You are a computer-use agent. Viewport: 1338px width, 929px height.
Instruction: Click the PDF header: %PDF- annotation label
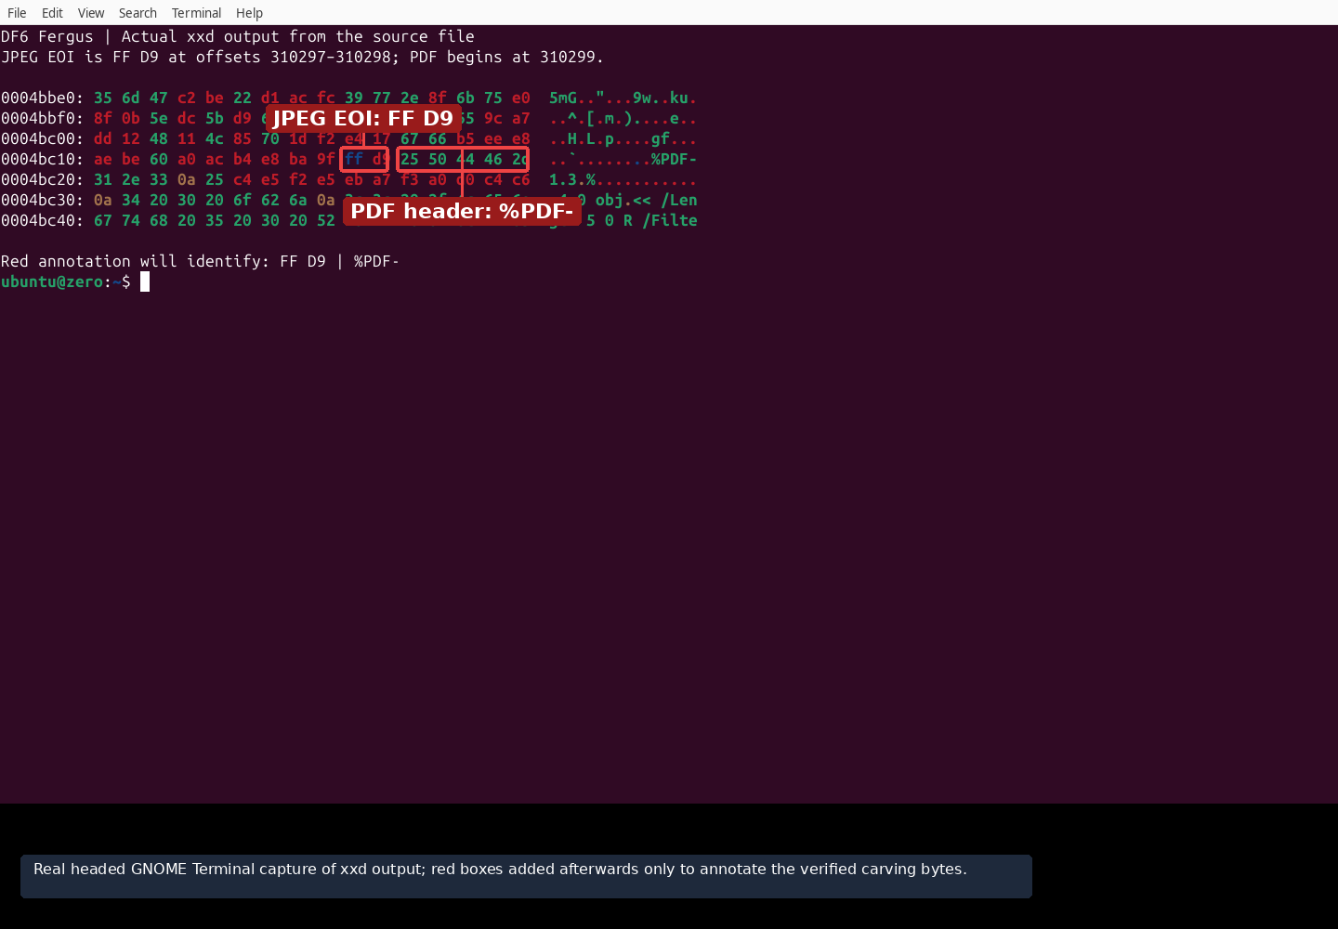462,211
